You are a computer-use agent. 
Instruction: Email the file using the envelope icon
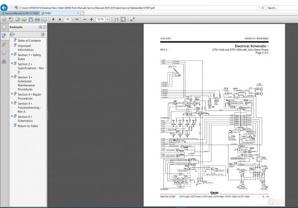tap(44, 19)
